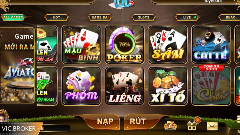Click the RÚT withdraw button
Image resolution: width=240 pixels, height=135 pixels.
point(138,122)
